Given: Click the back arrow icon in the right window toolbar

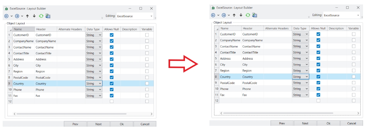Looking at the screenshot, I should 213,15.
